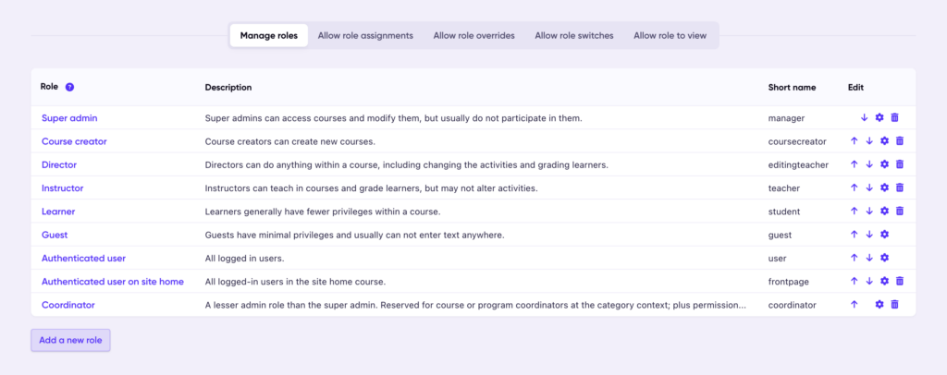Open the Allow role overrides tab

click(x=474, y=36)
